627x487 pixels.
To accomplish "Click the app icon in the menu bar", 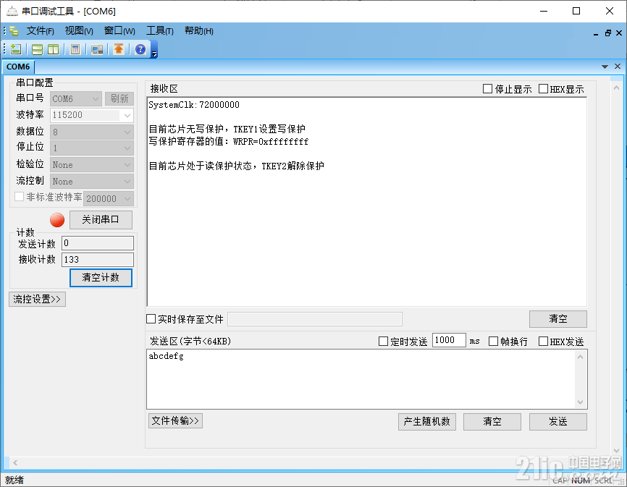I will (x=14, y=31).
